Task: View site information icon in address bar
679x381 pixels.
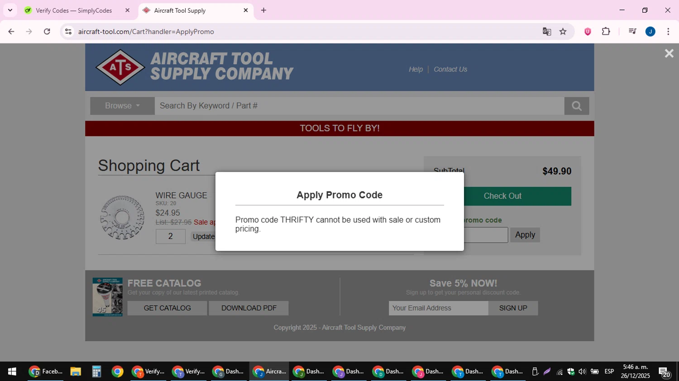Action: pos(68,32)
